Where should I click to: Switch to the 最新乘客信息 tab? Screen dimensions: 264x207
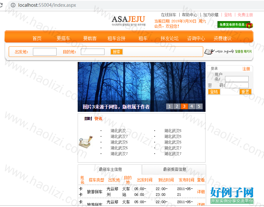(x=175, y=169)
